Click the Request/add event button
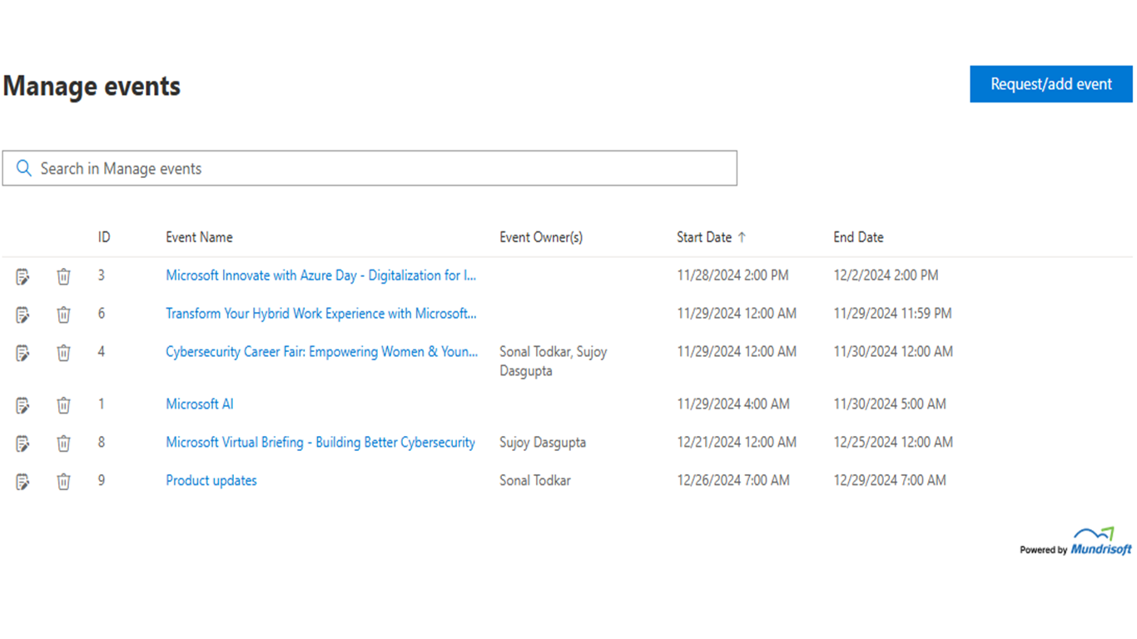1137x639 pixels. [1050, 84]
